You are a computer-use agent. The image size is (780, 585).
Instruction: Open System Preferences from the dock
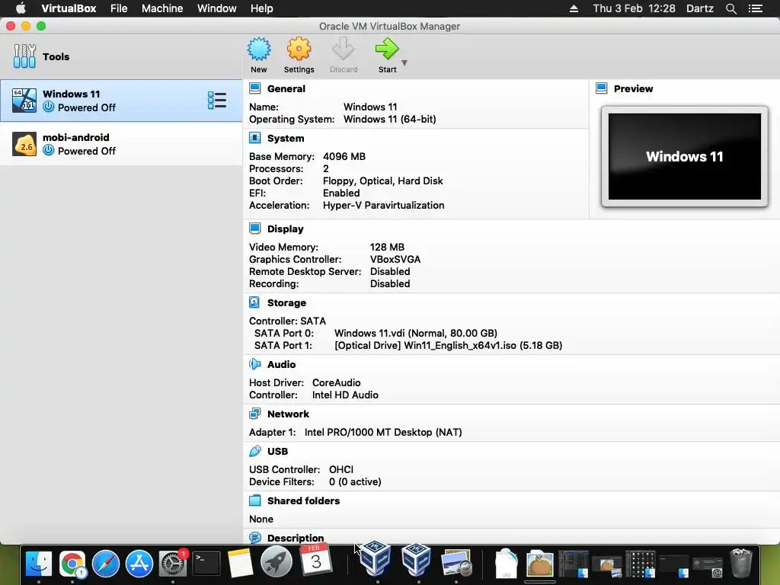(173, 563)
